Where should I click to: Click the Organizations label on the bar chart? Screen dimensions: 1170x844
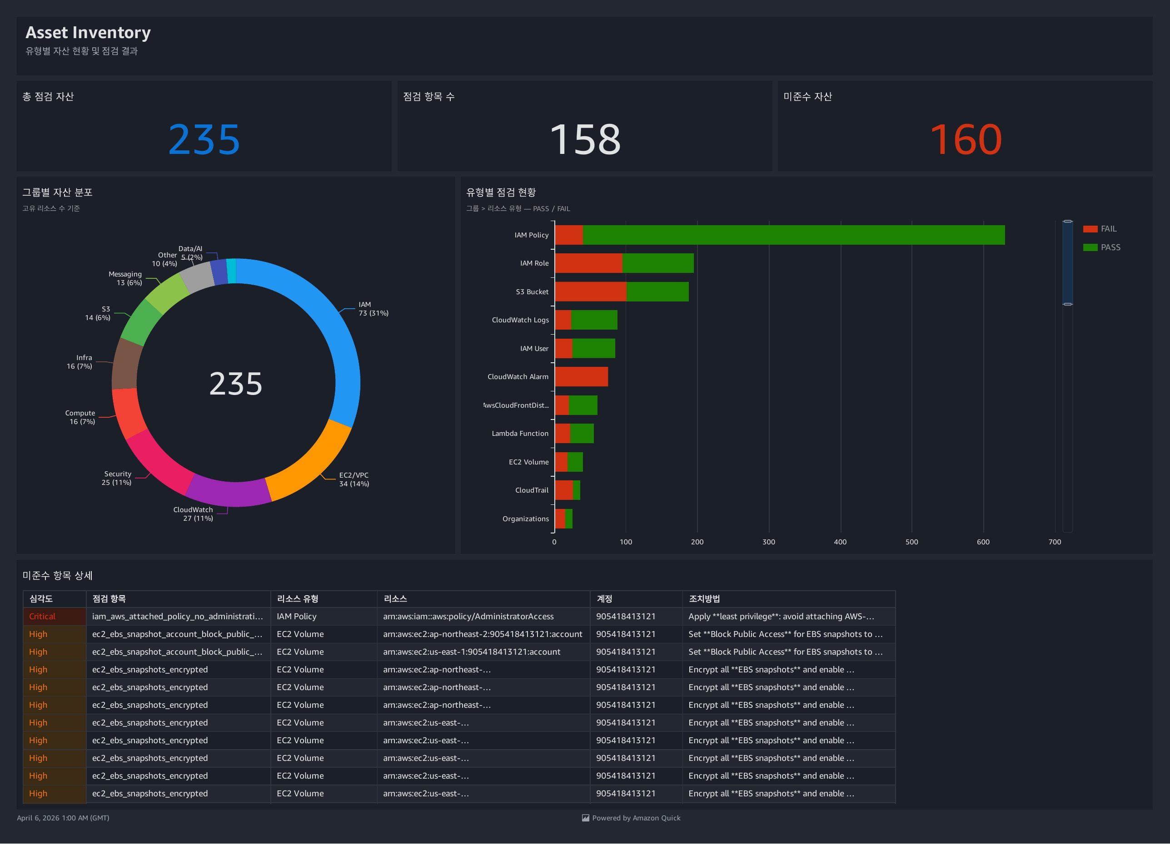coord(526,518)
